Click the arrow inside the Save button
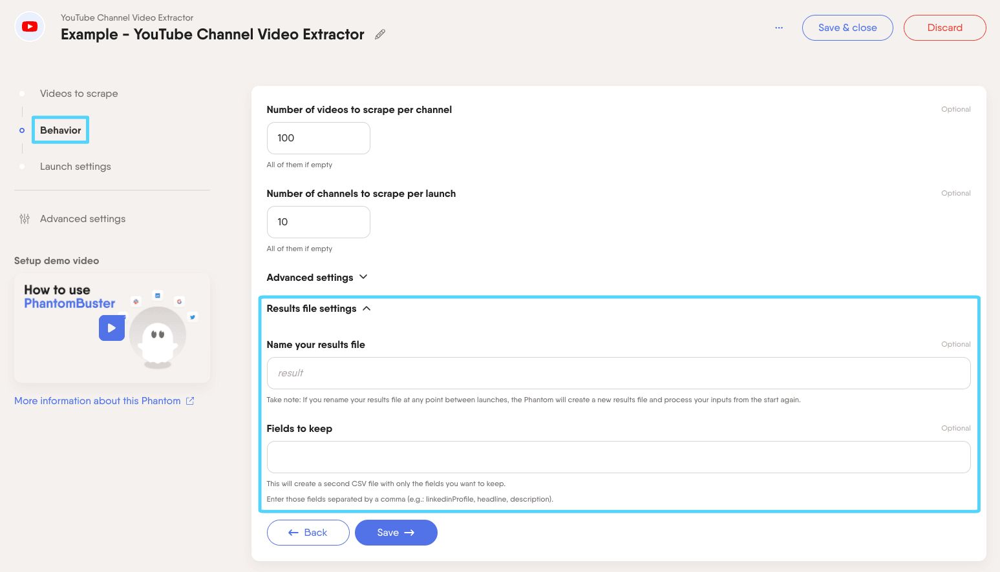1000x572 pixels. click(409, 533)
